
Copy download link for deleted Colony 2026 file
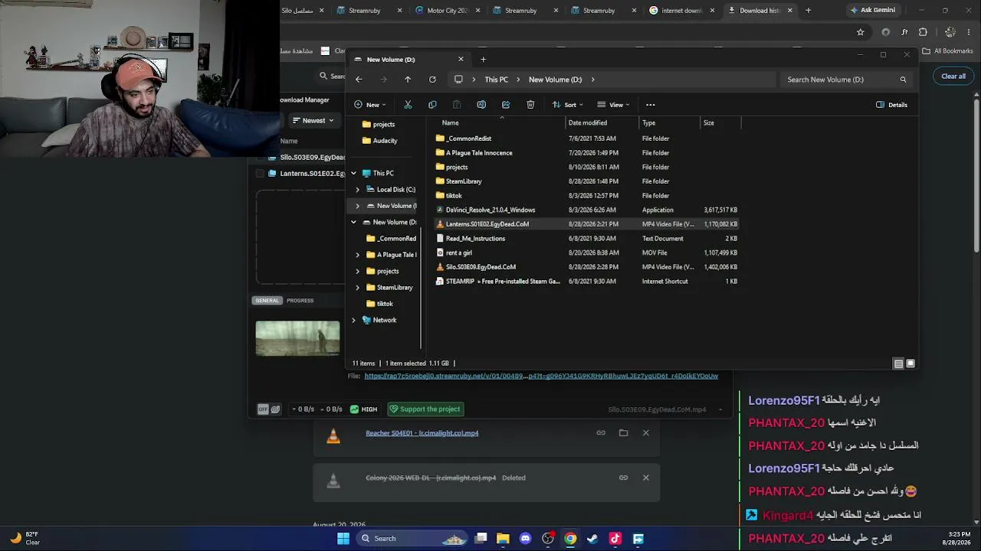point(623,478)
